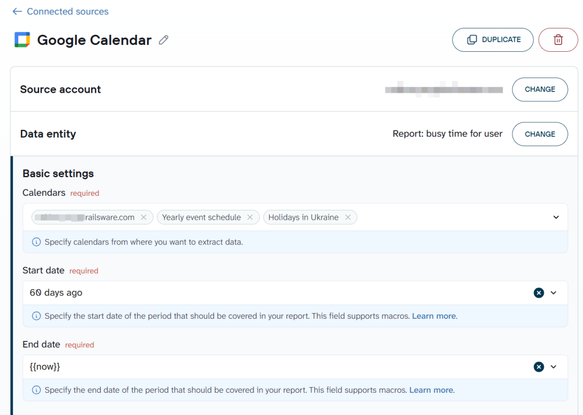Click the End date field
The image size is (583, 415).
[x=295, y=367]
